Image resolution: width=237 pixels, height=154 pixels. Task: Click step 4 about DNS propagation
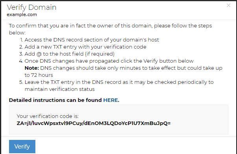[x=106, y=61]
